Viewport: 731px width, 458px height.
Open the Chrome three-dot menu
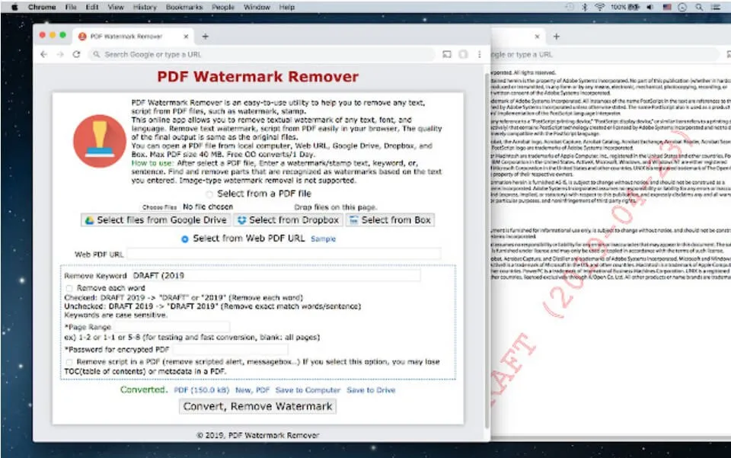coord(479,55)
